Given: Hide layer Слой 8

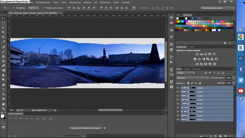Looking at the screenshot, I should [178, 88].
